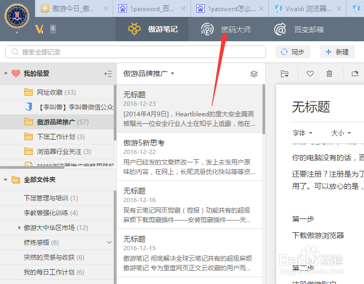Select the 傲游品牌推广 (57) folder

click(x=57, y=122)
